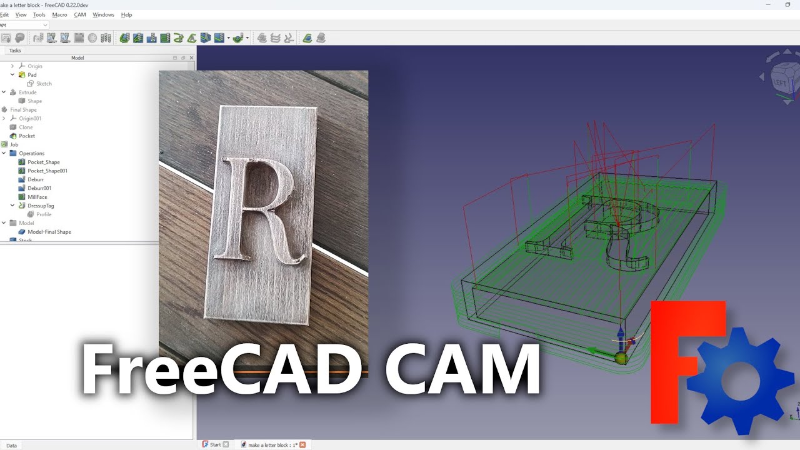
Task: Click the second simulator icon in toolbar
Action: [x=66, y=38]
